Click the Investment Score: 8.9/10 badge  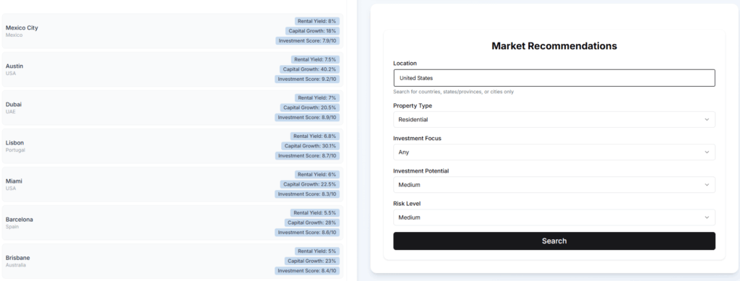pos(307,118)
